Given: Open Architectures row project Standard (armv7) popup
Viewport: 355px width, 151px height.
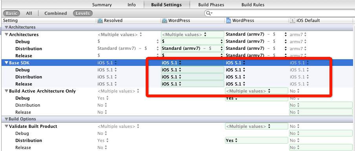Looking at the screenshot, I should point(256,35).
